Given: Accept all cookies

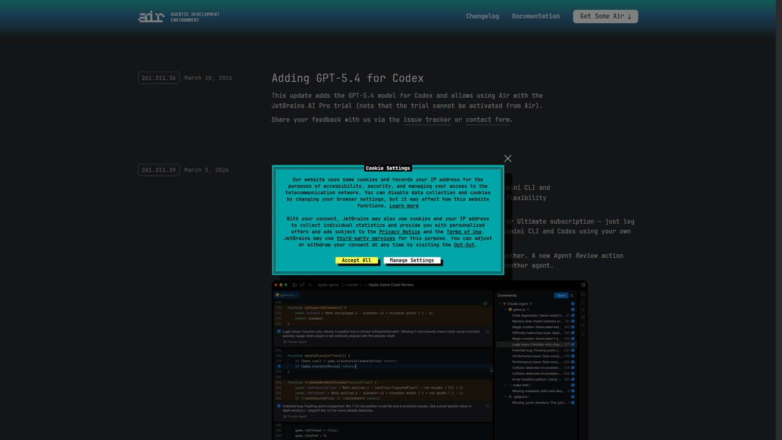Looking at the screenshot, I should tap(356, 260).
